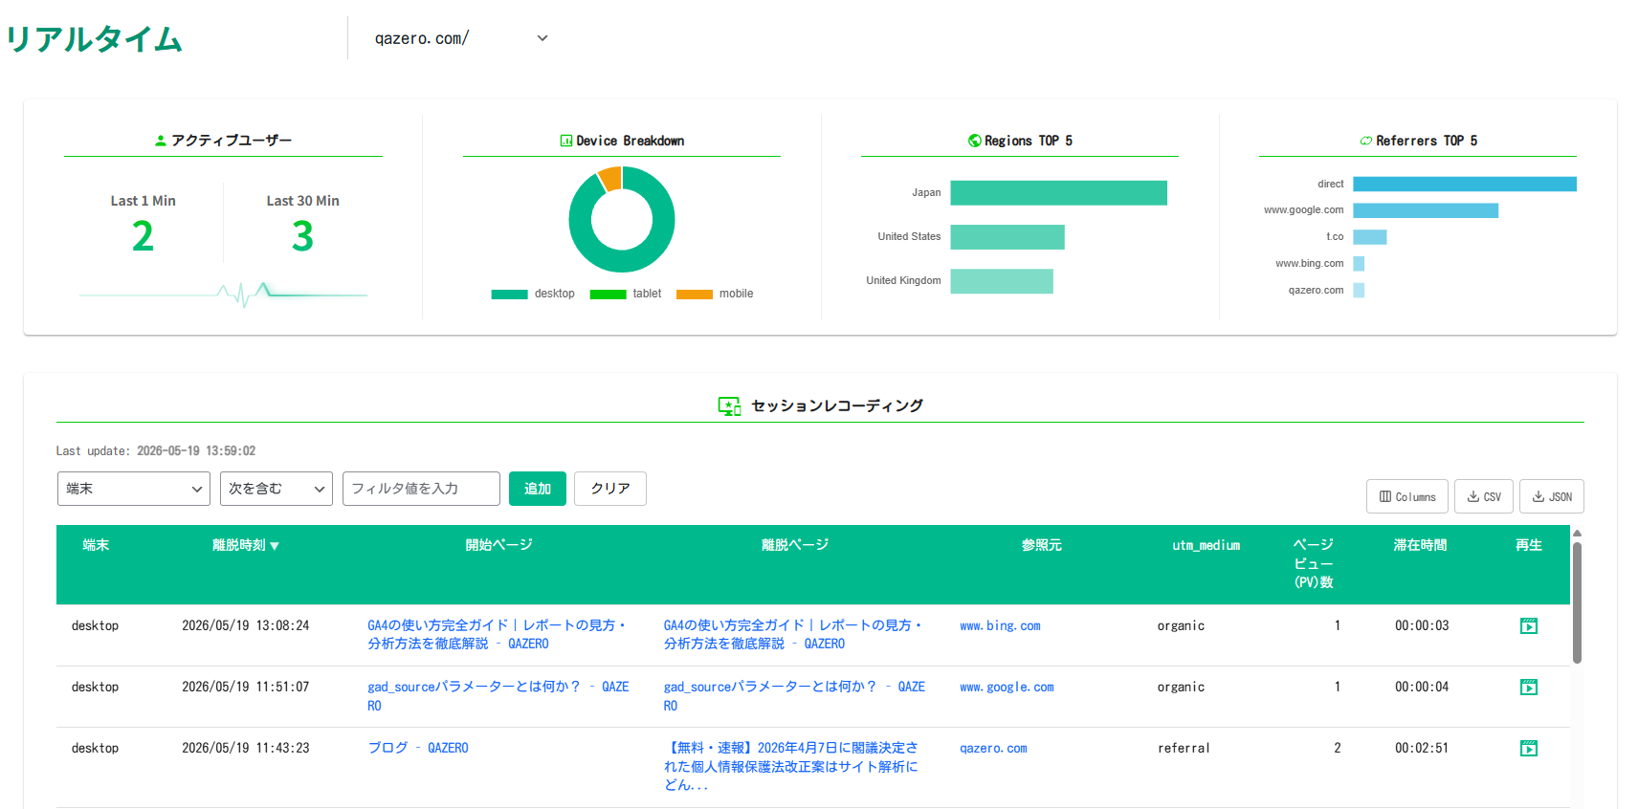Image resolution: width=1638 pixels, height=809 pixels.
Task: Click the referral utm_medium cell
Action: coord(1184,749)
